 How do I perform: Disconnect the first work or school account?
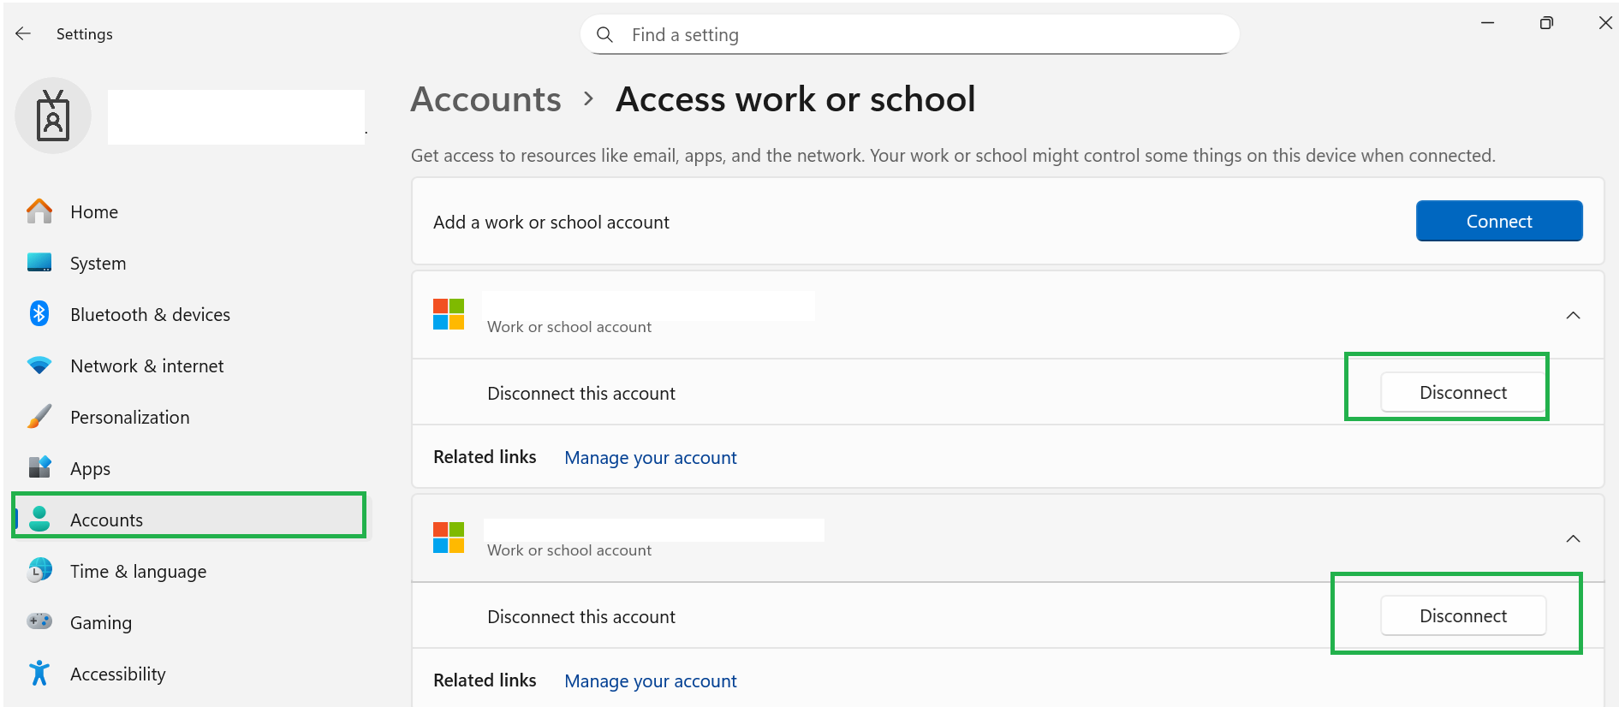click(1463, 392)
